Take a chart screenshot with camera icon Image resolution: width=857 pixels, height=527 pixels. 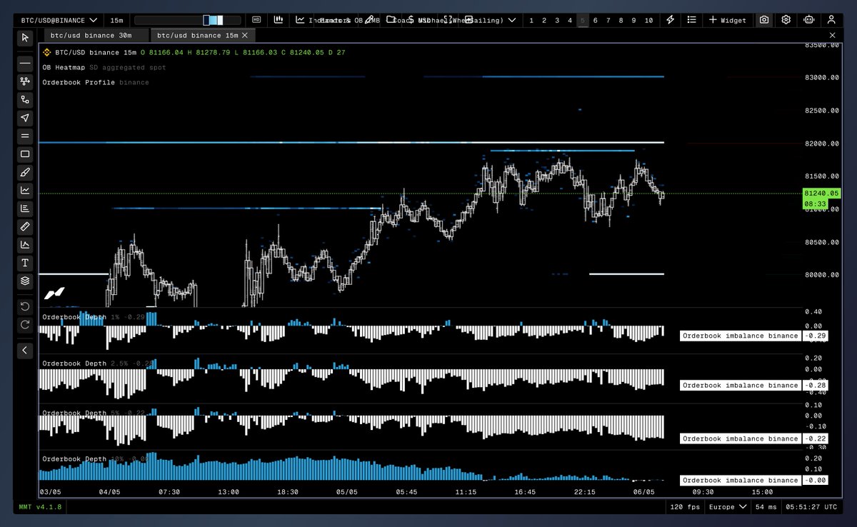pos(764,20)
